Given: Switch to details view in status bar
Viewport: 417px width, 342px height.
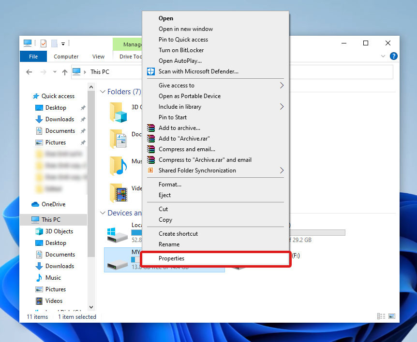Looking at the screenshot, I should tap(381, 316).
